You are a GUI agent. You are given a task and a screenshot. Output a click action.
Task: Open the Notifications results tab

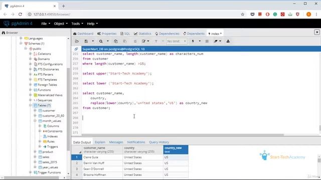136,142
